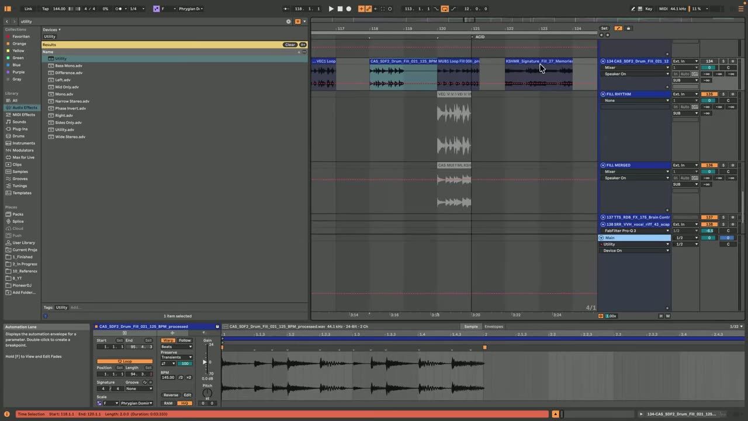The image size is (748, 421).
Task: Toggle the scale mode icon in control bar
Action: [x=156, y=9]
